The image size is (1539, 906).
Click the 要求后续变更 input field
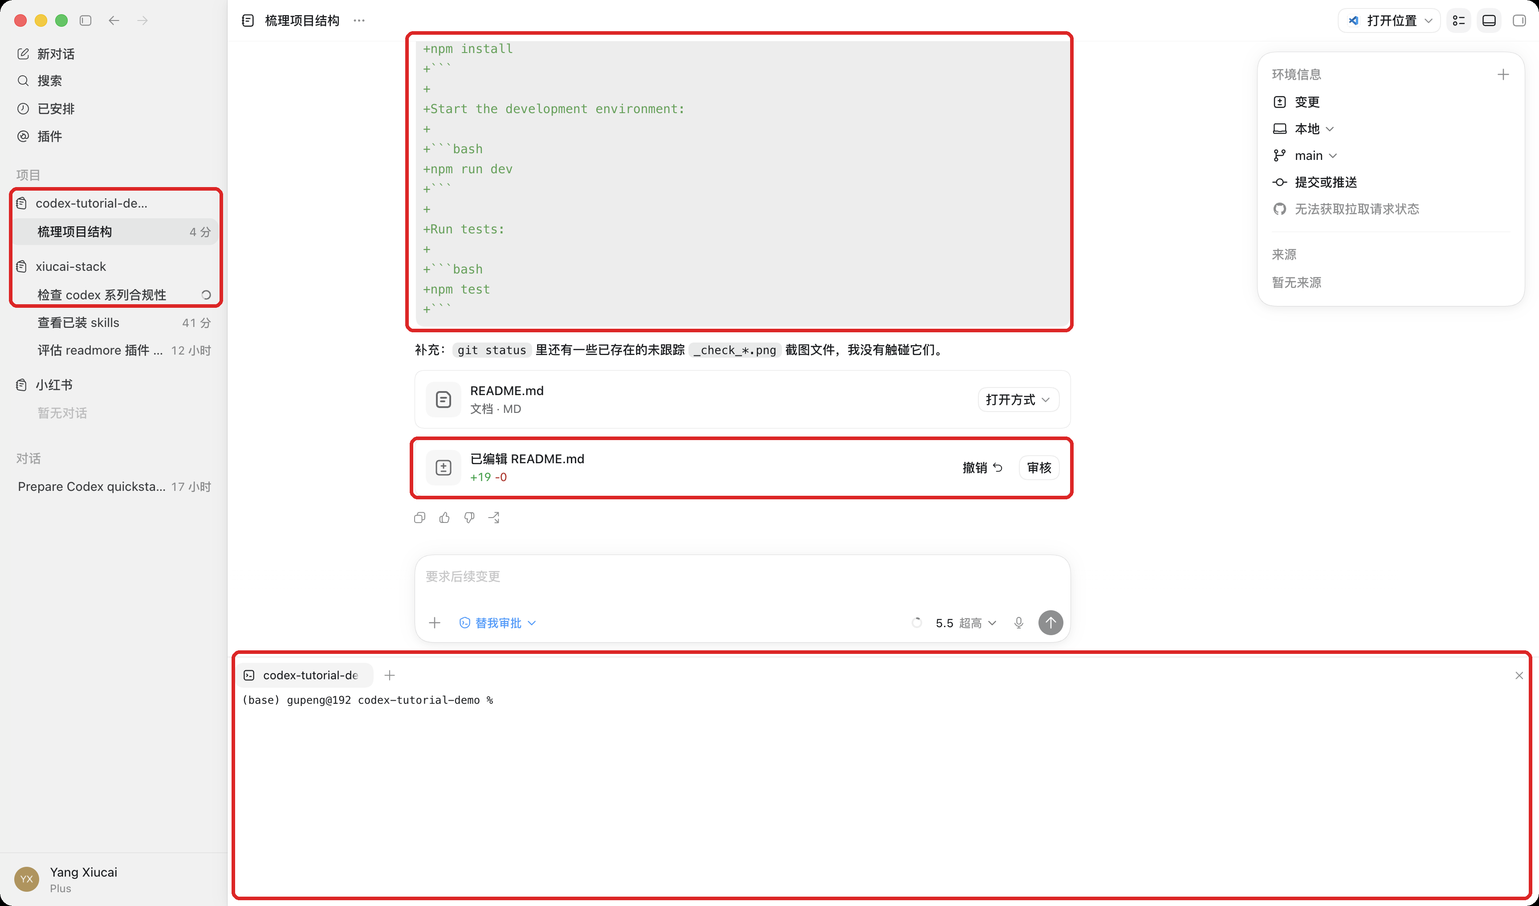click(x=741, y=576)
